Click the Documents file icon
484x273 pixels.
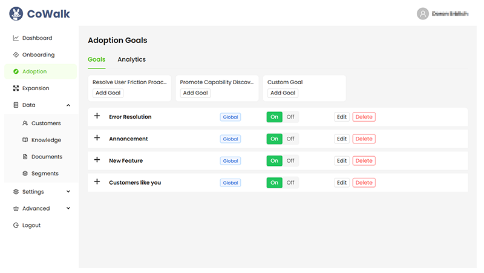point(25,157)
